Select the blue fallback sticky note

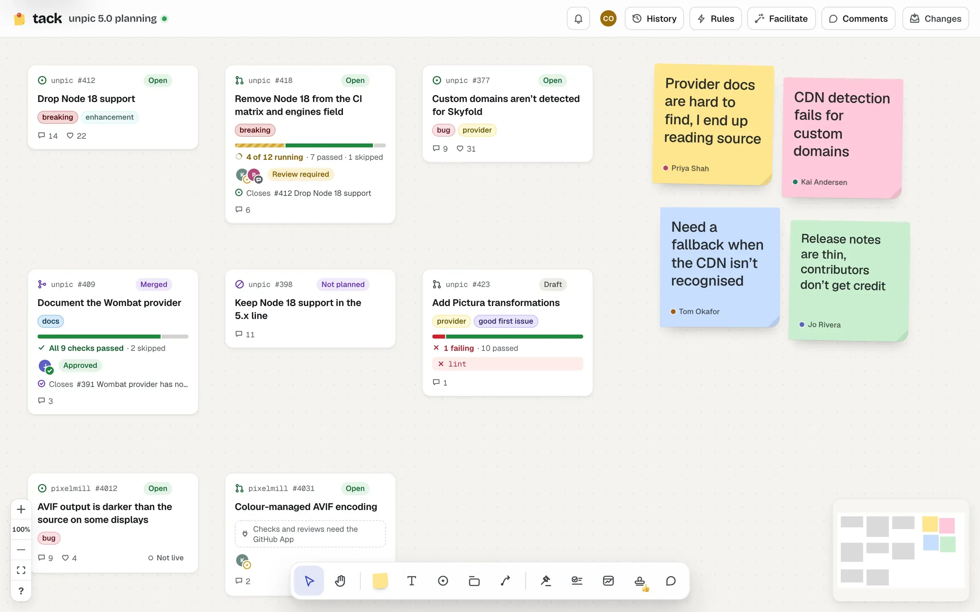tap(720, 267)
